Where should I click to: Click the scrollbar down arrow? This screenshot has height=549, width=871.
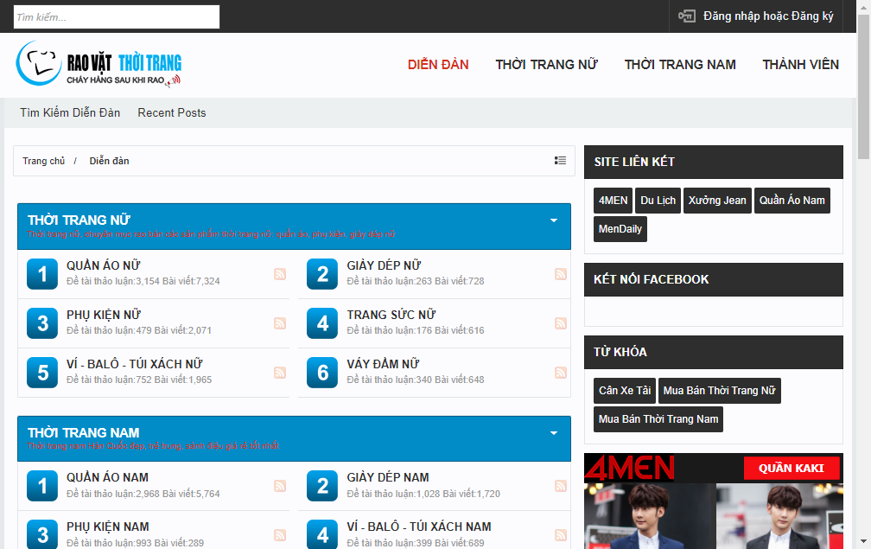[864, 540]
